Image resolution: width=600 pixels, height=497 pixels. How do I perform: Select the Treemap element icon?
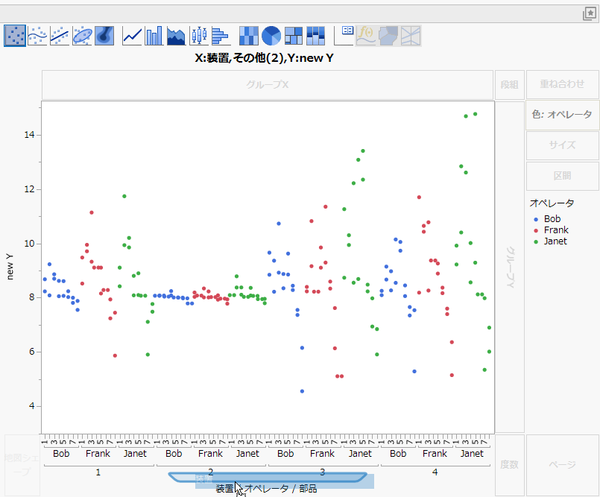click(x=294, y=36)
